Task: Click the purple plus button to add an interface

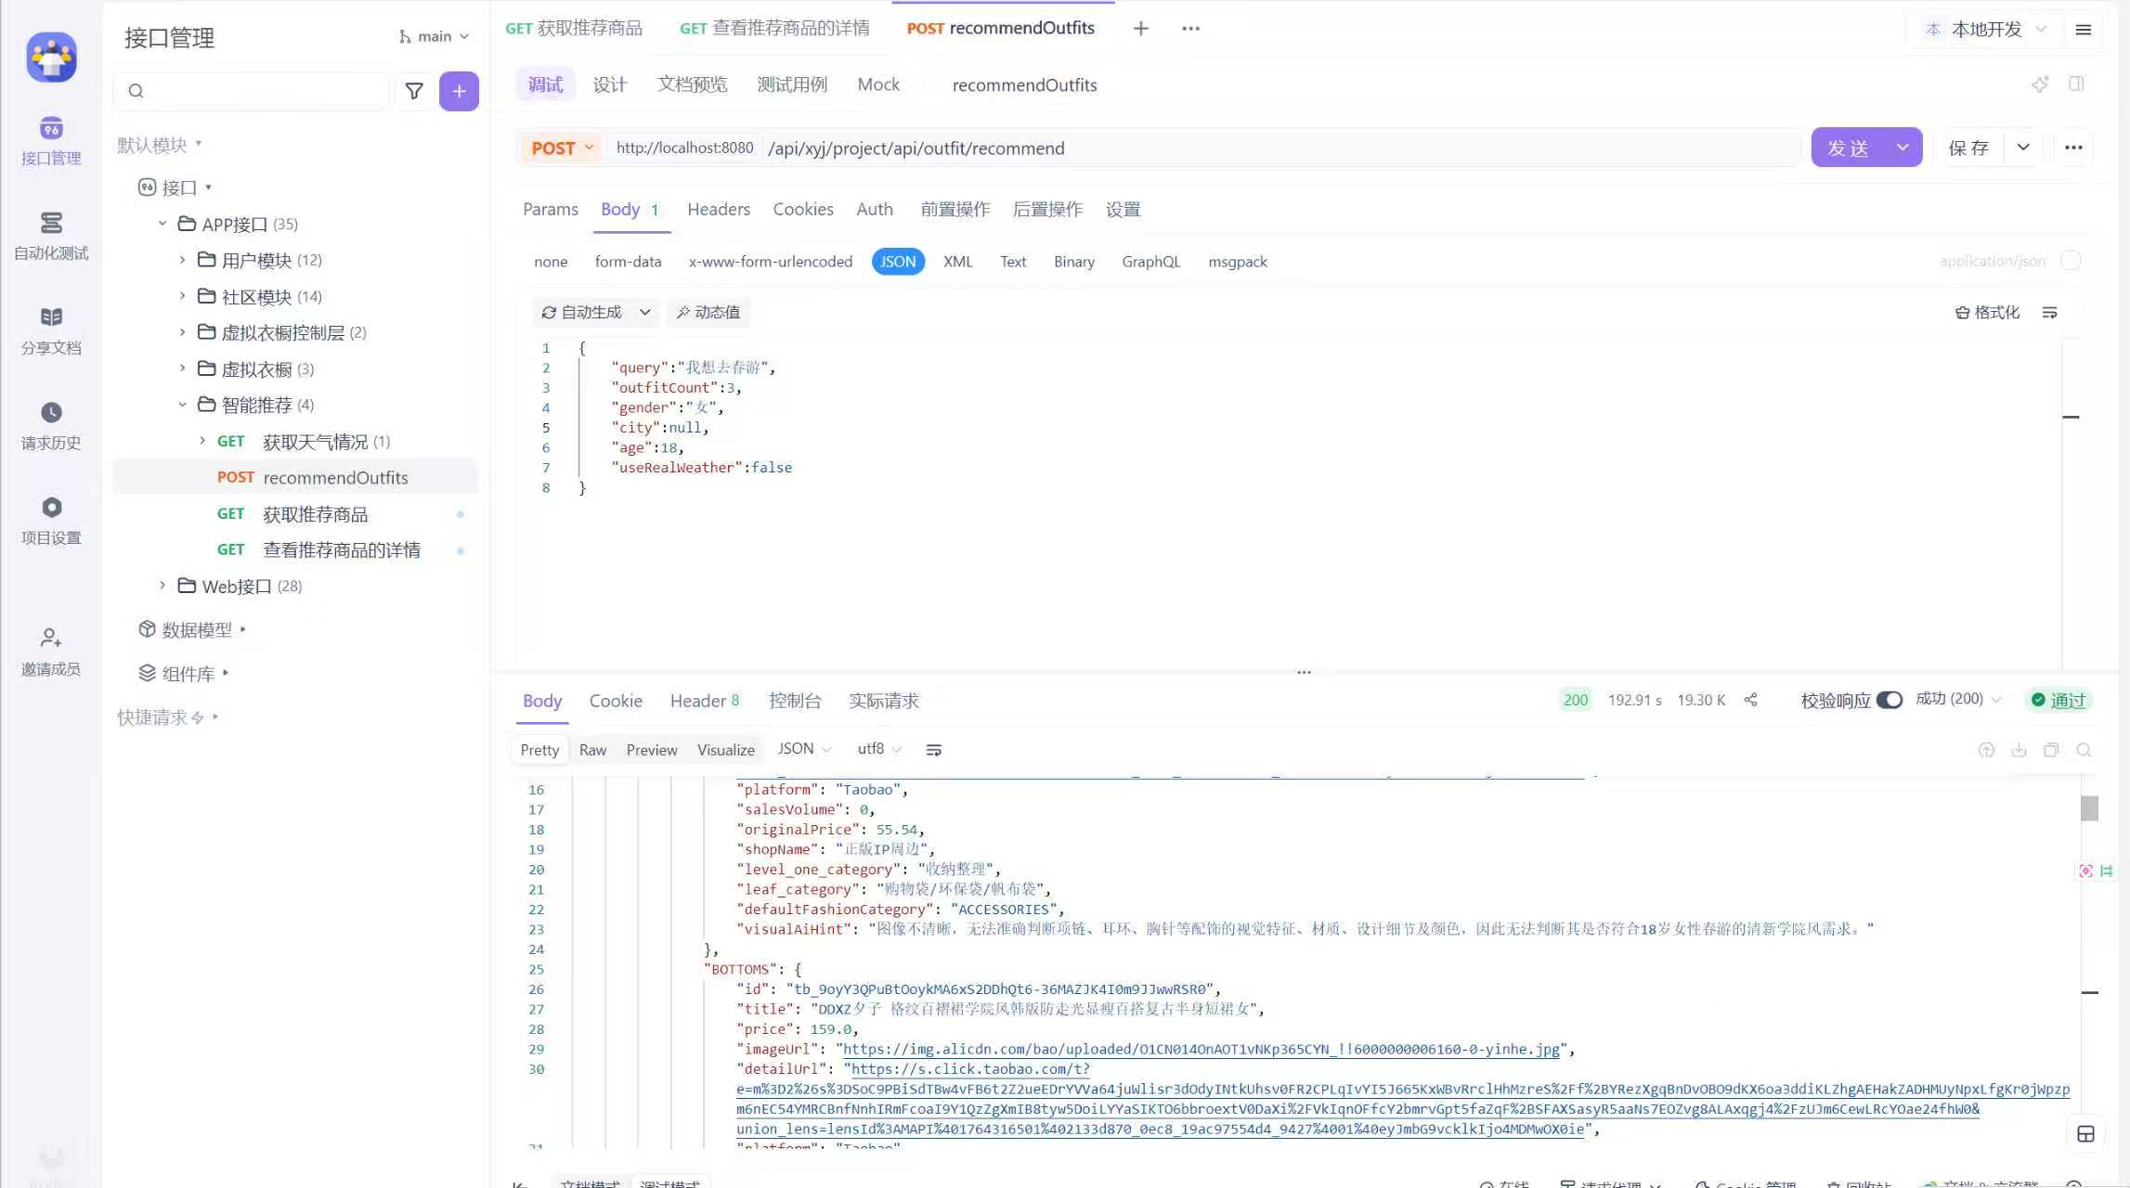Action: point(459,91)
